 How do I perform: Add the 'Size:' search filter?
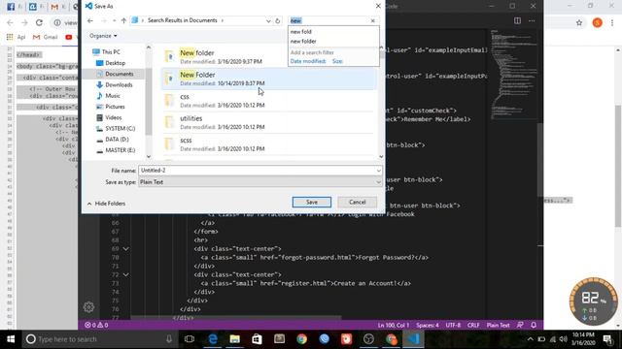pyautogui.click(x=337, y=61)
